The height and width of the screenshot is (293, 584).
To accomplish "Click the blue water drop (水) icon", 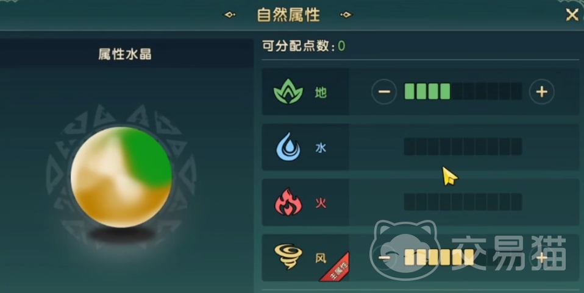I will [x=288, y=147].
